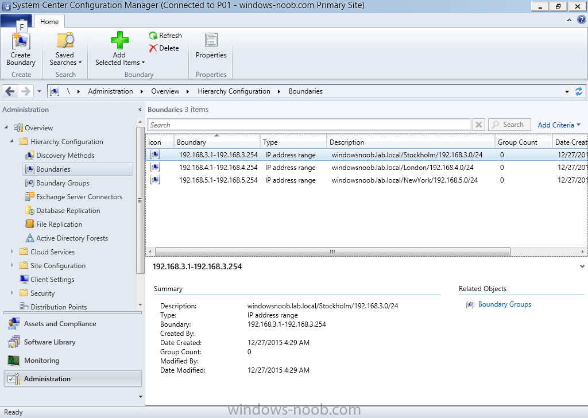Viewport: 588px width, 418px height.
Task: Select the 192.168.3.1-192.168.3.254 boundary row
Action: [x=366, y=155]
